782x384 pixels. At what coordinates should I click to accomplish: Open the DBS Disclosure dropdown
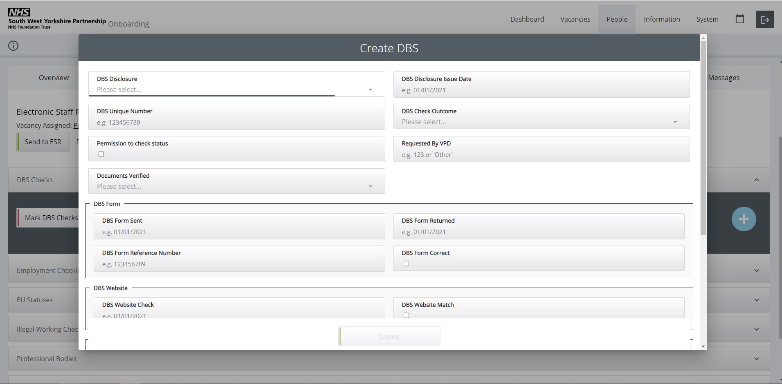[x=236, y=89]
